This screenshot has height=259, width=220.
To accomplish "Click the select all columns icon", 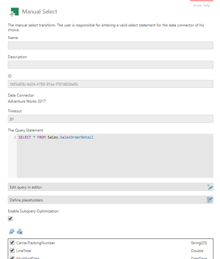I will tap(11, 232).
